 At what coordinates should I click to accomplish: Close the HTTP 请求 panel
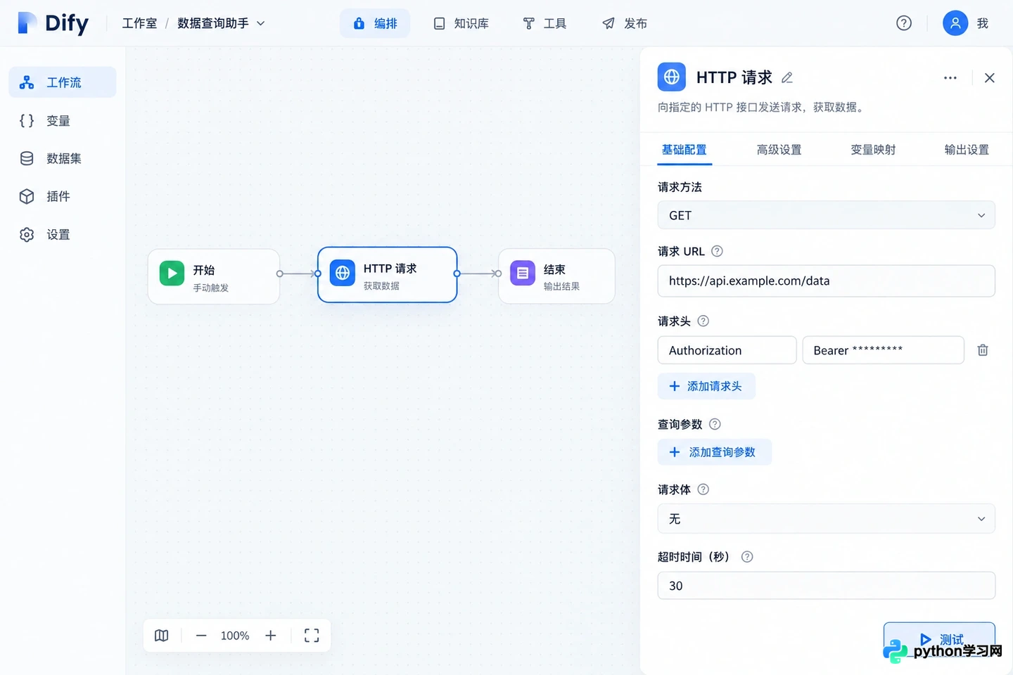point(989,78)
